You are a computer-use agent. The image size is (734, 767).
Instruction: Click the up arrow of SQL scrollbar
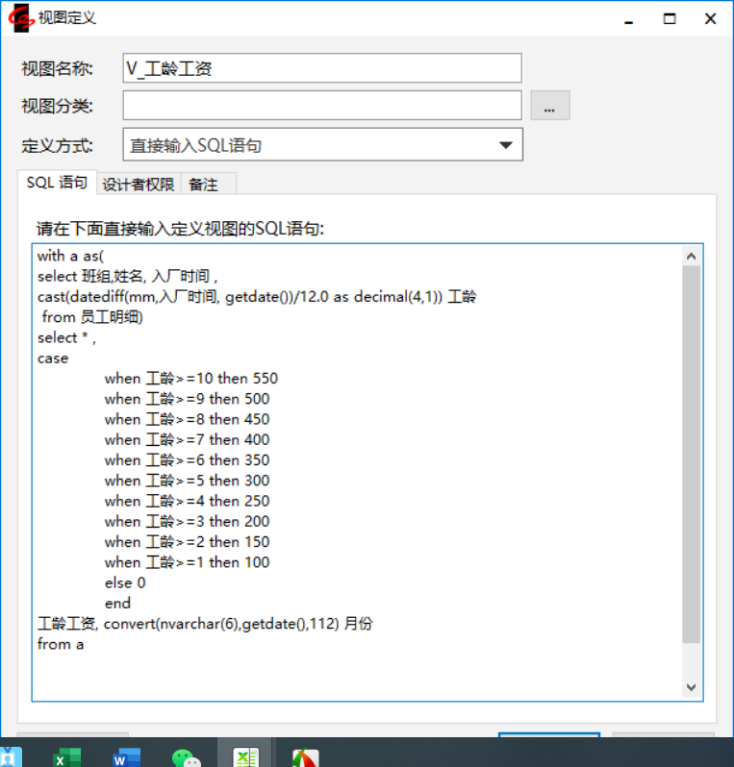click(691, 256)
